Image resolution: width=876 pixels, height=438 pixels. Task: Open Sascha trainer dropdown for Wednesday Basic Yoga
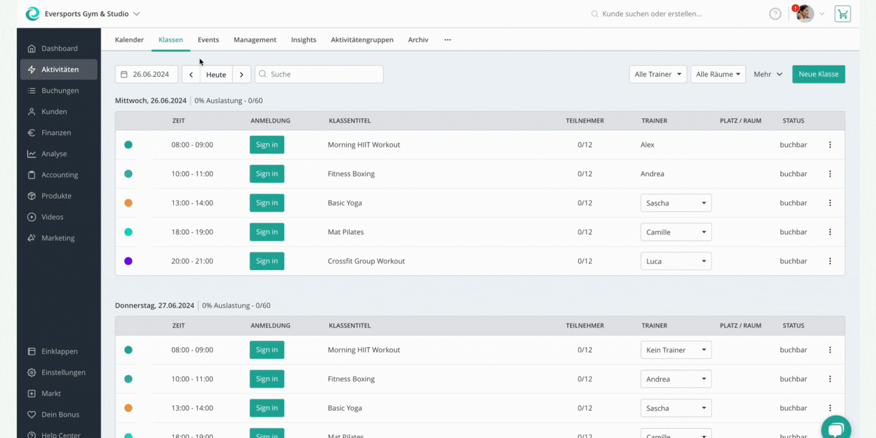pyautogui.click(x=676, y=203)
